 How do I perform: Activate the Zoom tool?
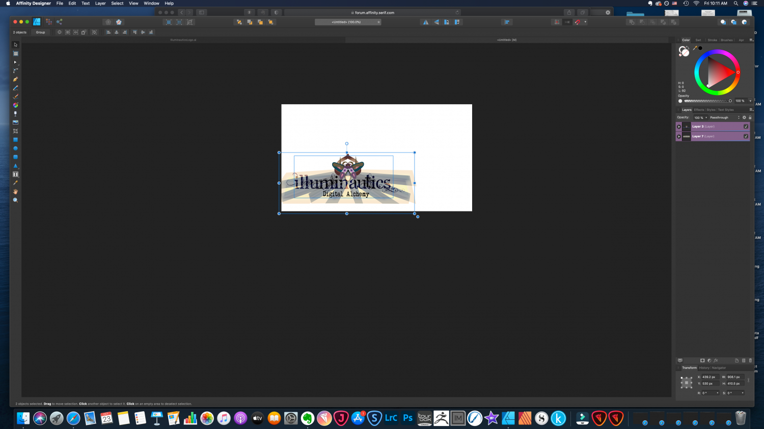(x=15, y=200)
